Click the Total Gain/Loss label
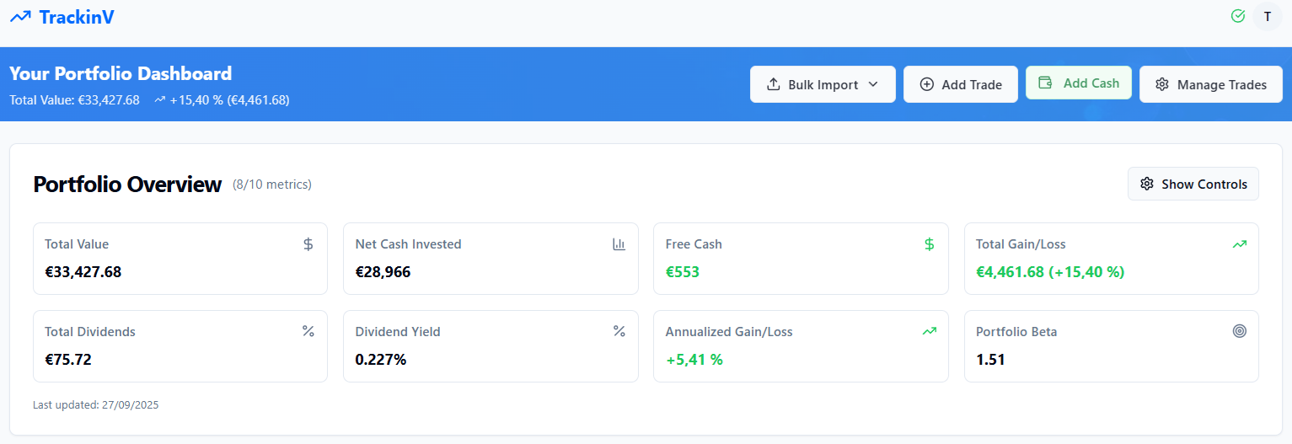This screenshot has width=1292, height=444. pyautogui.click(x=1021, y=244)
